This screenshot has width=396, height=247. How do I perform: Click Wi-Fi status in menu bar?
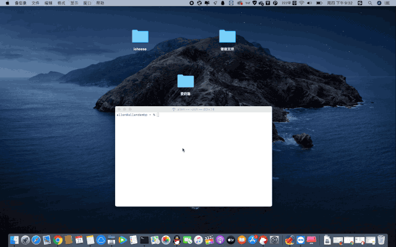pos(301,3)
